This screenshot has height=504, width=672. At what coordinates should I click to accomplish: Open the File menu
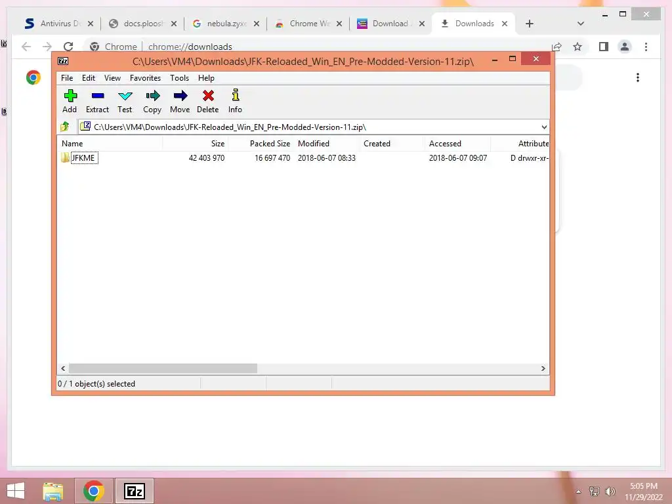pyautogui.click(x=67, y=78)
